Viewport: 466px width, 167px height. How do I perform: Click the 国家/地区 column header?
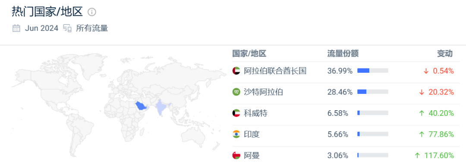(249, 54)
